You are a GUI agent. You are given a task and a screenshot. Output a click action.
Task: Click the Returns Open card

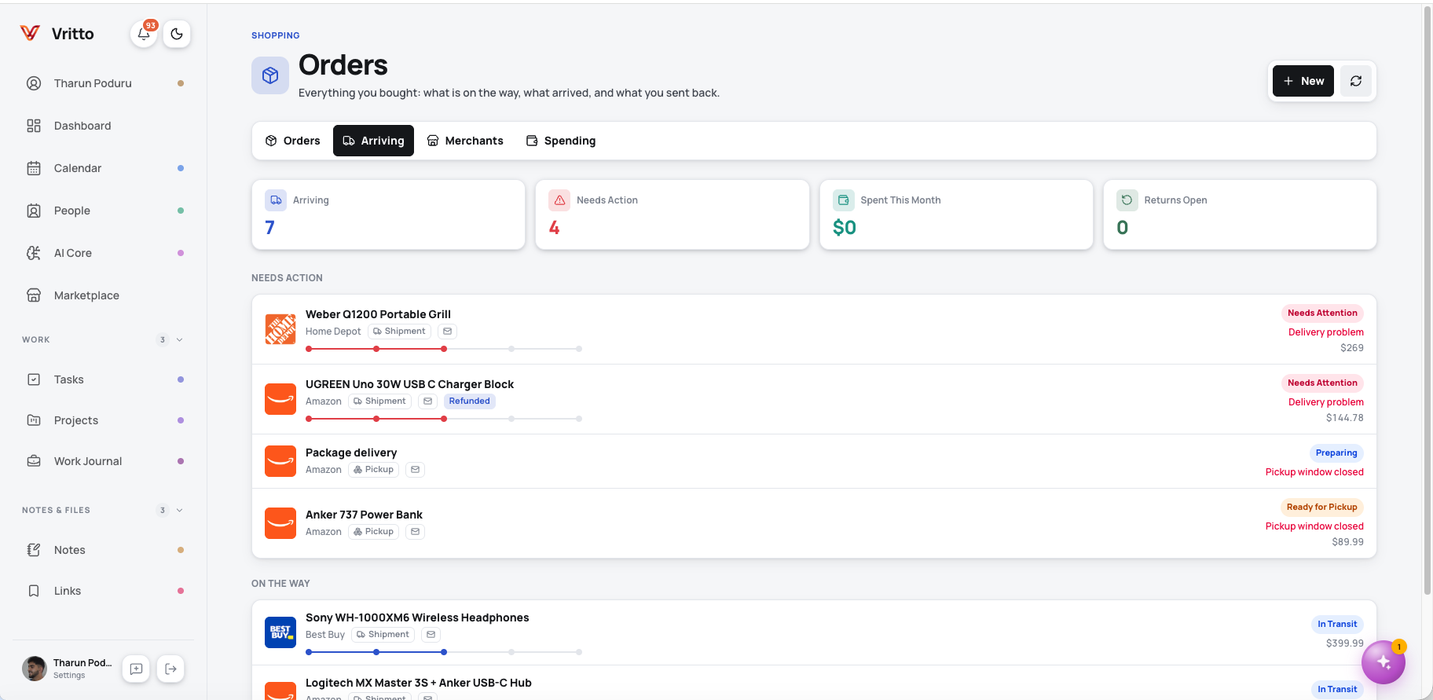point(1240,214)
